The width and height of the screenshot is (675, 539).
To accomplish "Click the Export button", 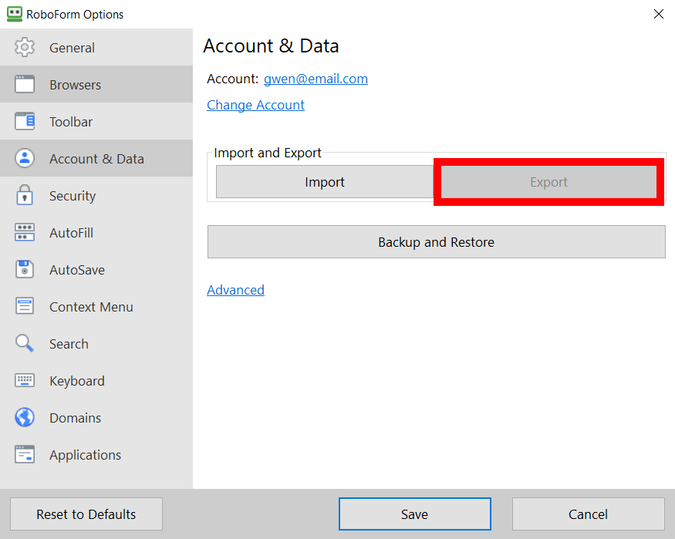I will [x=548, y=182].
